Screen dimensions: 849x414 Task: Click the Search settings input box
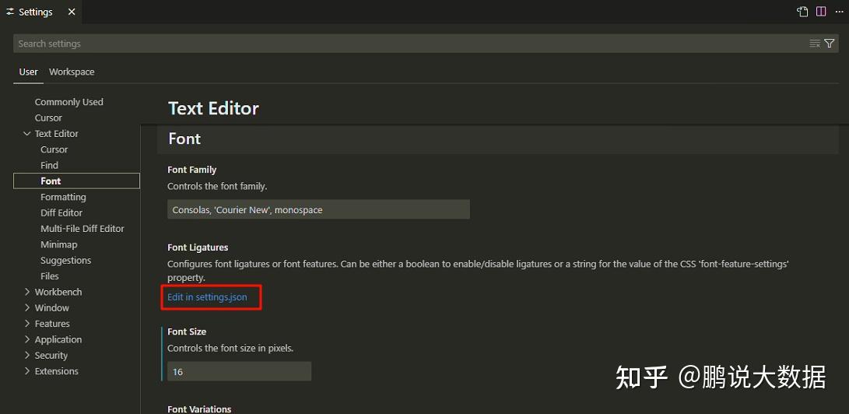(x=405, y=44)
